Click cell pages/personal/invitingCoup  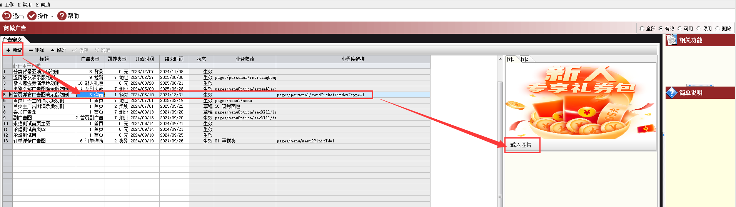click(245, 77)
